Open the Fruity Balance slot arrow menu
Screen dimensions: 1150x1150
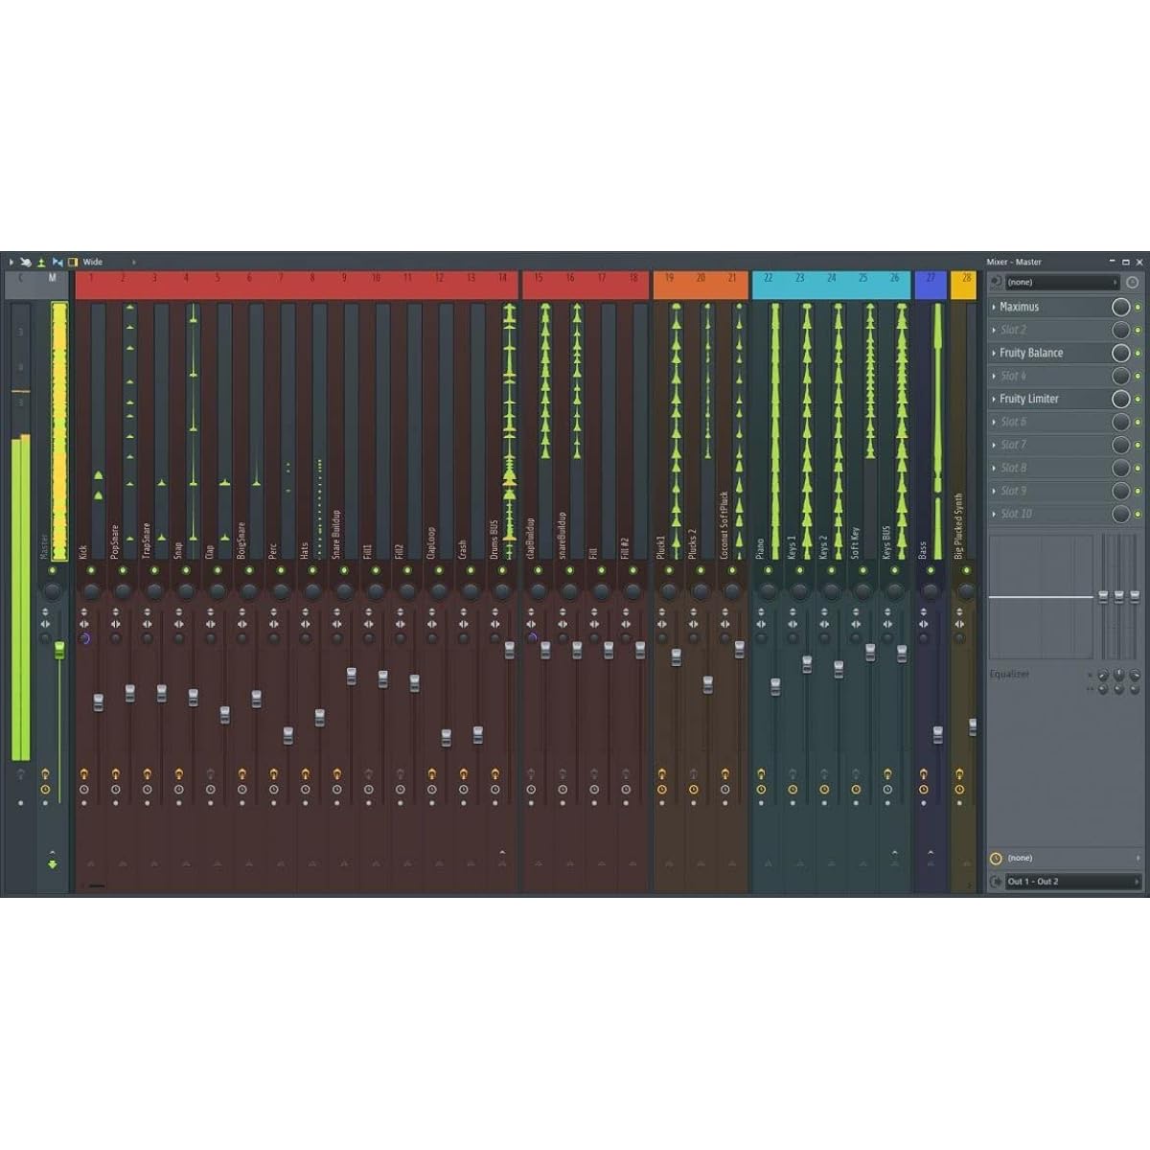[x=994, y=353]
